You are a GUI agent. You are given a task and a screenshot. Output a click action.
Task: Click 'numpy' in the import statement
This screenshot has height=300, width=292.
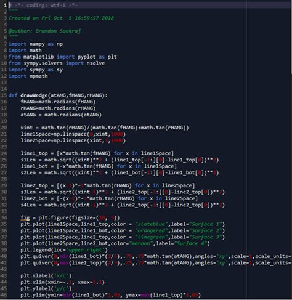tap(37, 44)
